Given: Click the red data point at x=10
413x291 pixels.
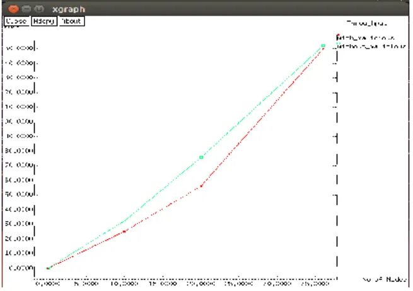Looking at the screenshot, I should pyautogui.click(x=125, y=232).
